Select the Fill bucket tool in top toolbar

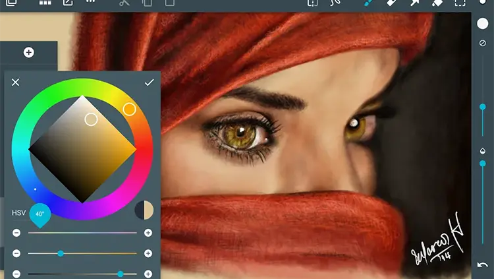pyautogui.click(x=437, y=3)
